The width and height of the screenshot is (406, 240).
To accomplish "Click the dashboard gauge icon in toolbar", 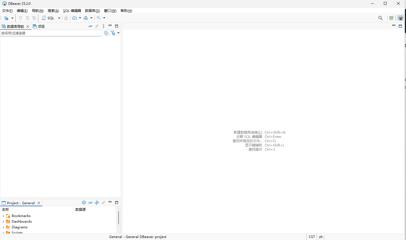I will coord(74,18).
